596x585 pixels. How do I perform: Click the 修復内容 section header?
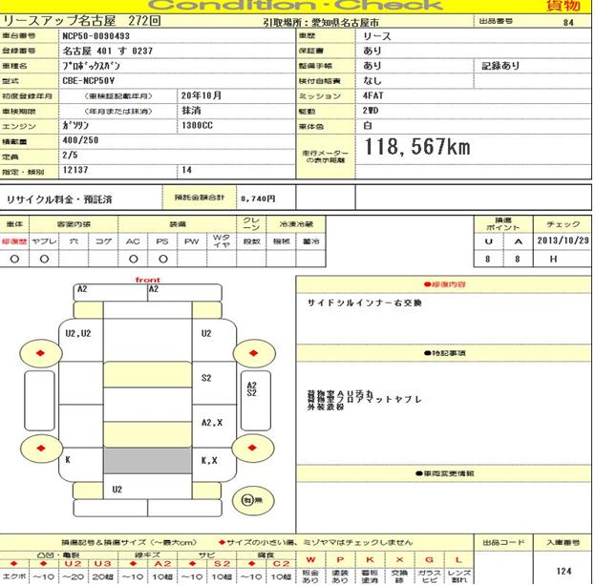(444, 284)
